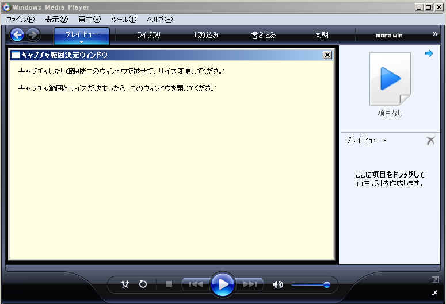Close the キャプチャ範囲決定ウィンドウ dialog

[327, 55]
